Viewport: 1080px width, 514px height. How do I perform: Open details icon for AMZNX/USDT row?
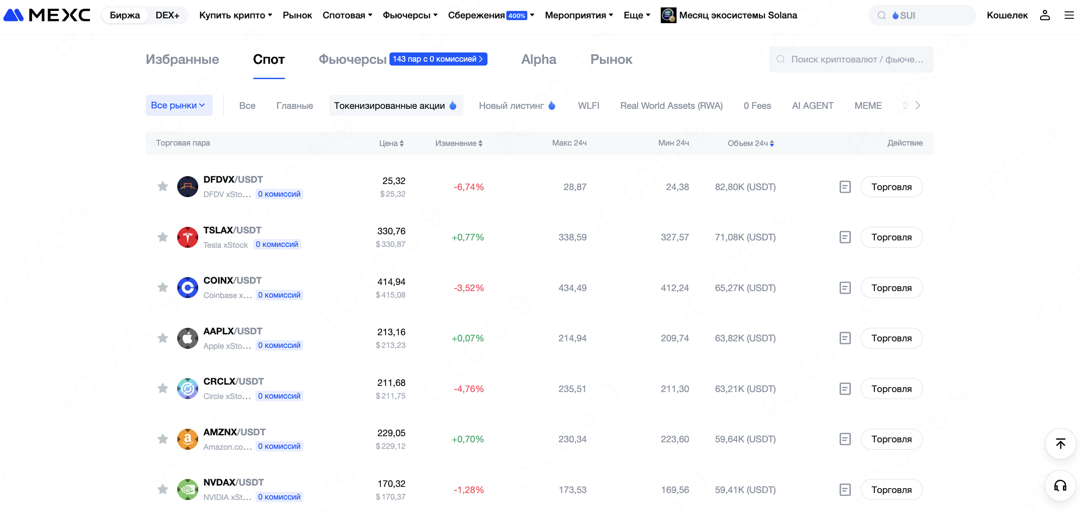(845, 439)
